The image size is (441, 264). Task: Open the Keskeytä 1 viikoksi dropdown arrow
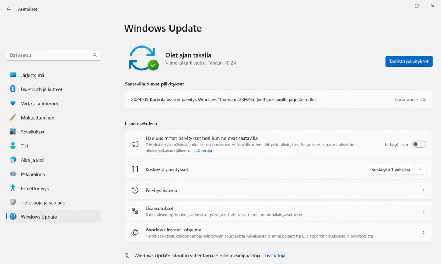420,169
